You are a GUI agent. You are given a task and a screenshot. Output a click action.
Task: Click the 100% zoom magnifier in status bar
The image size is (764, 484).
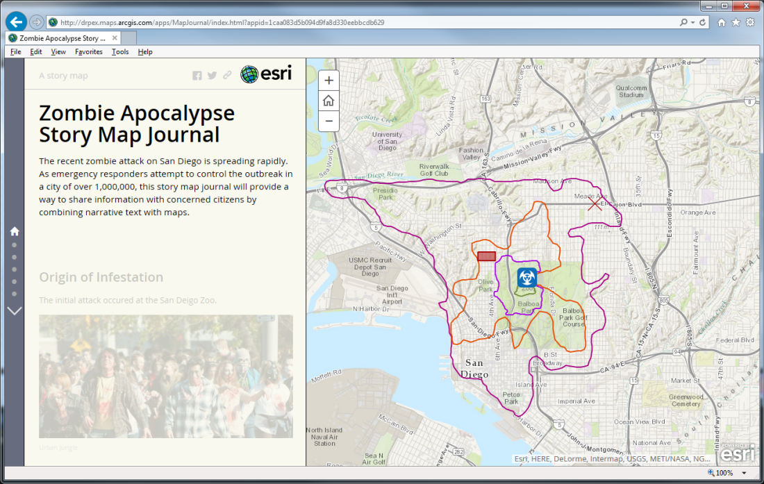(711, 473)
